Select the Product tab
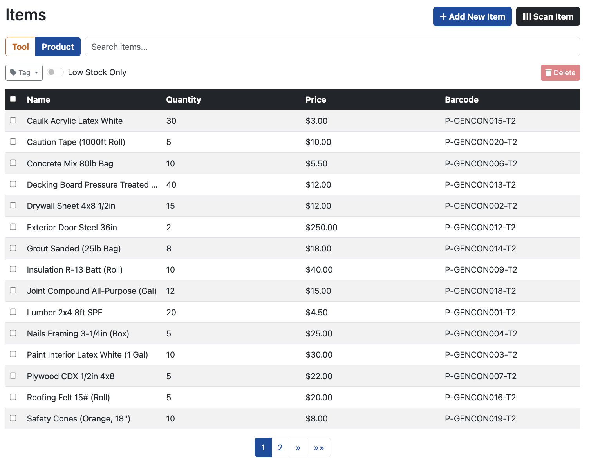This screenshot has width=589, height=463. pos(58,47)
